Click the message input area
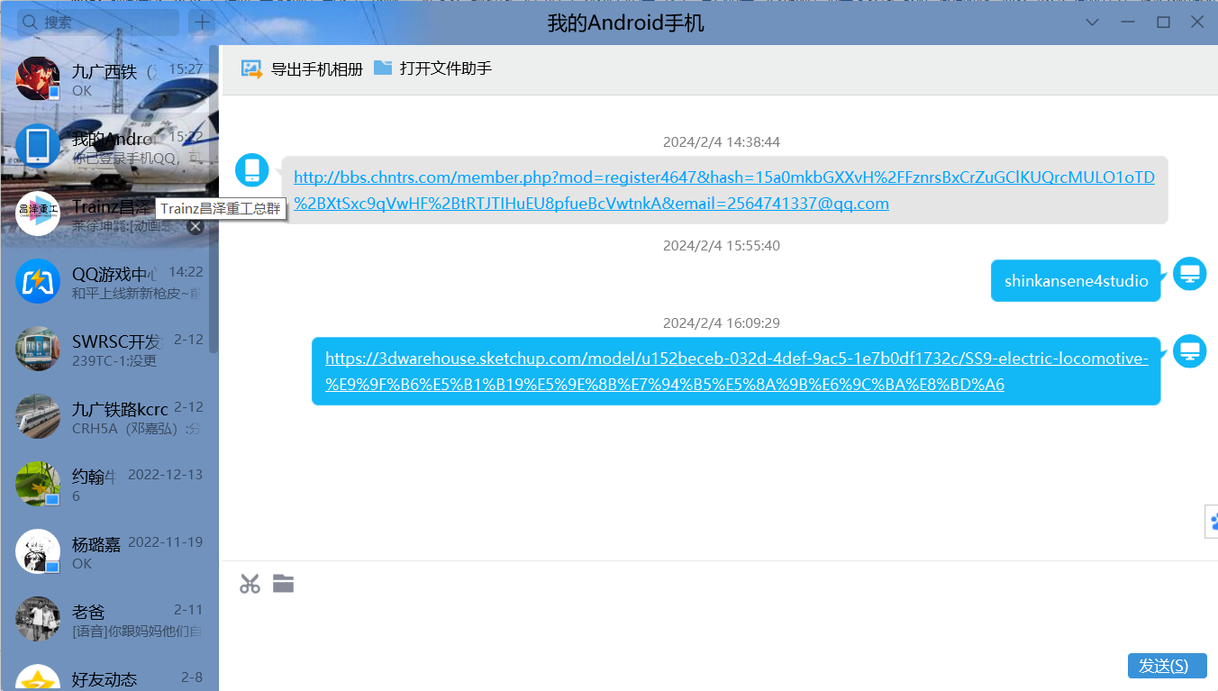1218x691 pixels. (x=719, y=626)
